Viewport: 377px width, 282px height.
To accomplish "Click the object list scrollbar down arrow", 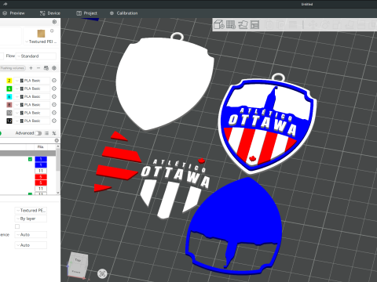I will click(x=58, y=193).
